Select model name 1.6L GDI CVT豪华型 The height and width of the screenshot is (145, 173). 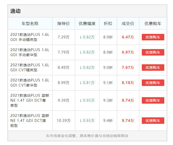point(30,83)
